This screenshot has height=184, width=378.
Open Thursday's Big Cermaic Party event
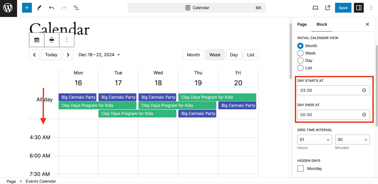pos(197,113)
